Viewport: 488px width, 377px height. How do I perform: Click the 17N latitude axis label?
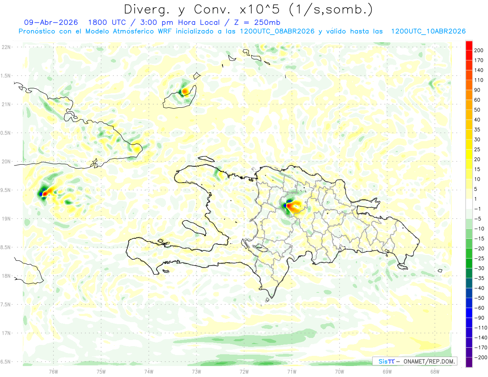[6, 333]
